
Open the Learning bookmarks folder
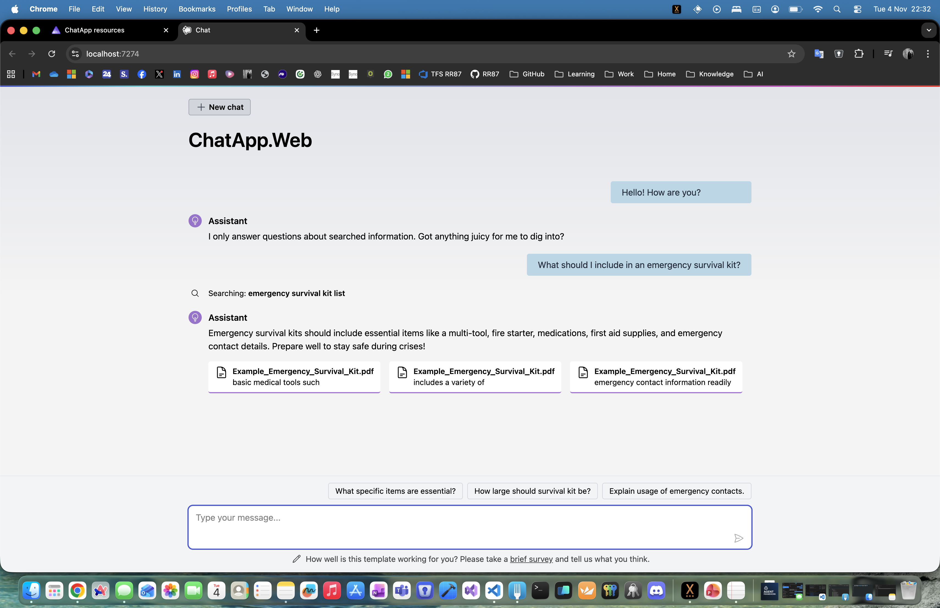(575, 74)
